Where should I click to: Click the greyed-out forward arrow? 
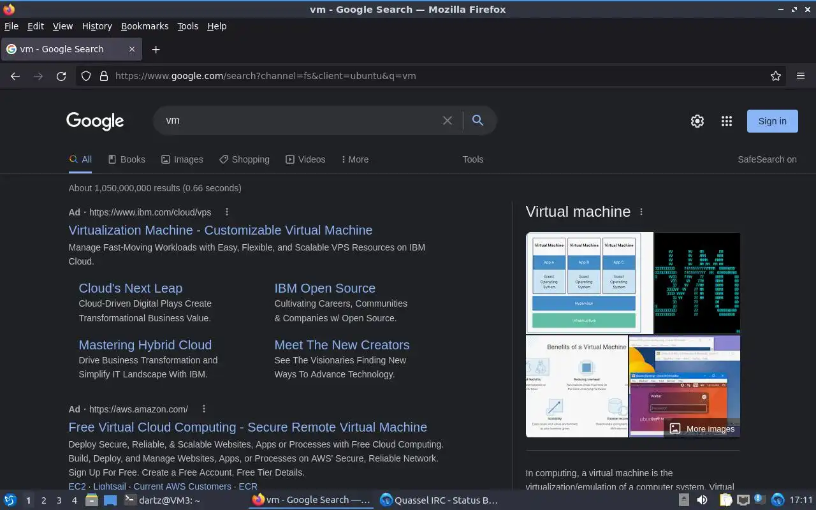click(38, 76)
